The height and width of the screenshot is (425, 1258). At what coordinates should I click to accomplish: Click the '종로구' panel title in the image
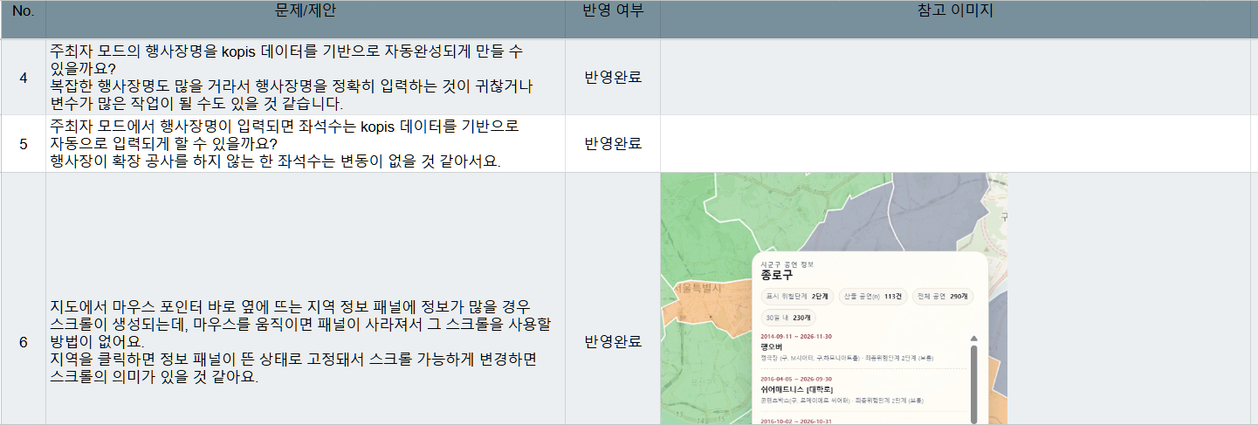coord(776,274)
